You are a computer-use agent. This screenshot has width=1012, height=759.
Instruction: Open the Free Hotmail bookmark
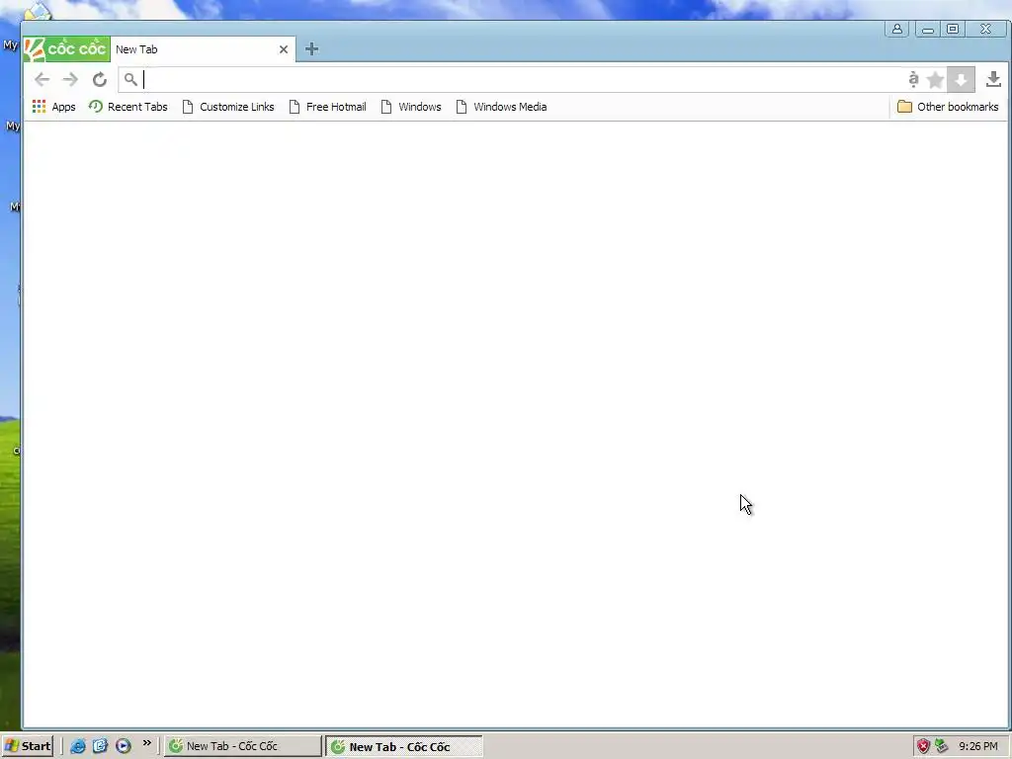tap(327, 107)
